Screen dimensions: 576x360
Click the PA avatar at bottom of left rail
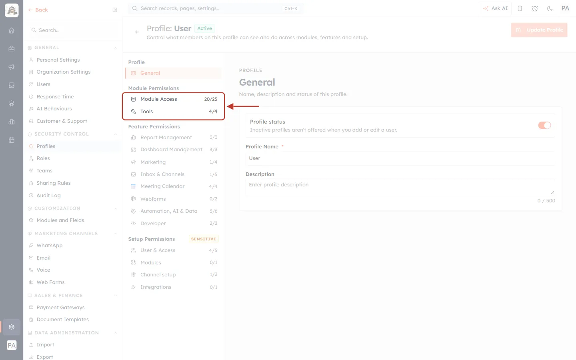[x=12, y=346]
